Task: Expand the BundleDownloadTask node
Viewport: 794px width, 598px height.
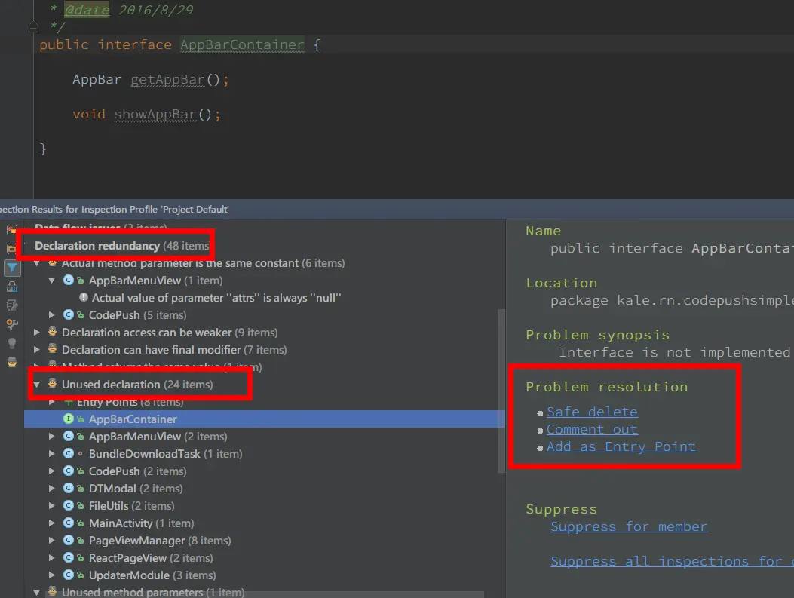Action: click(51, 454)
